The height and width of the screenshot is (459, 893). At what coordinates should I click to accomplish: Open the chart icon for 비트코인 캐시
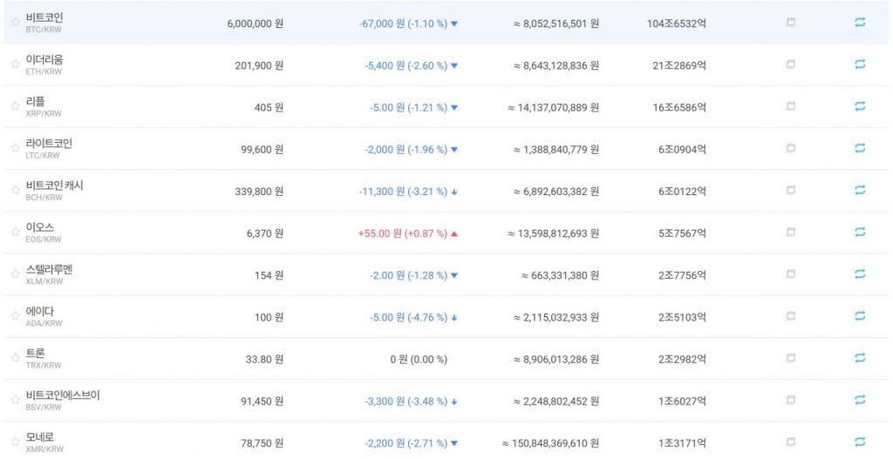[x=790, y=190]
